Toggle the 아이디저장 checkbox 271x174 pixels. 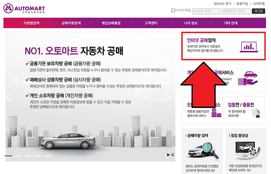point(173,10)
